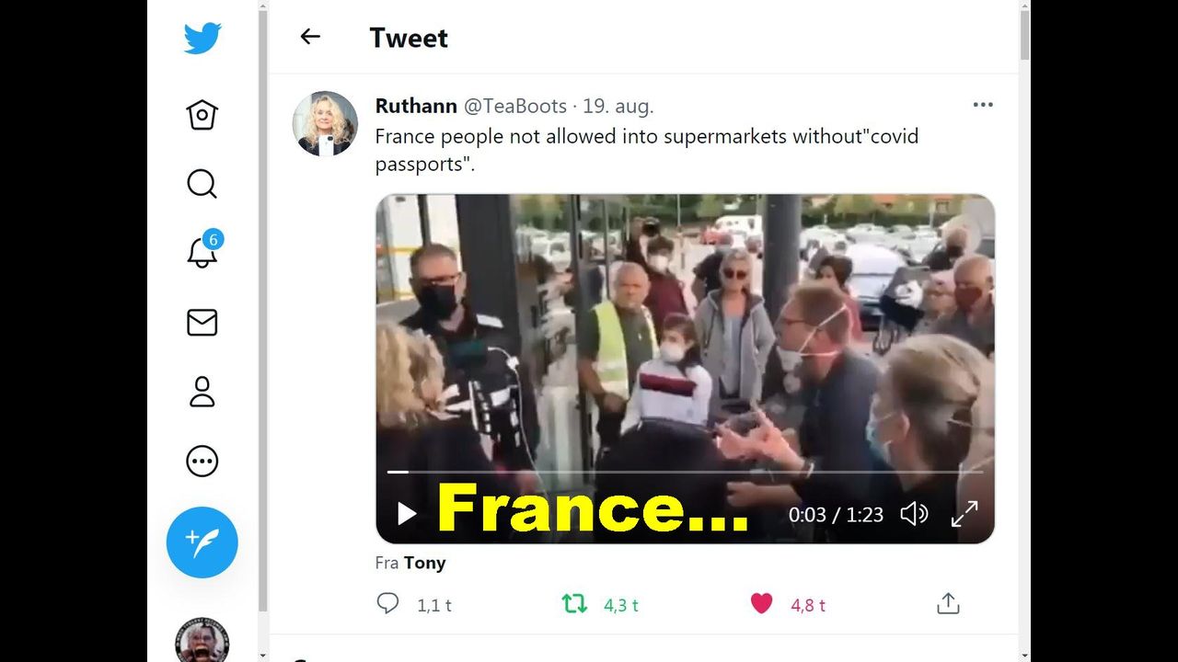
Task: Open the Home feed icon
Action: (x=202, y=115)
